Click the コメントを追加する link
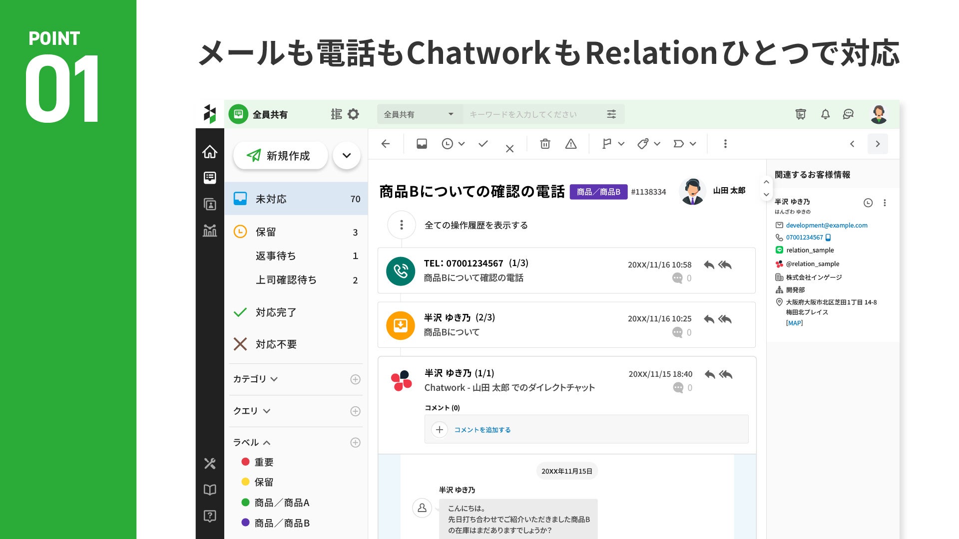959x539 pixels. (482, 430)
